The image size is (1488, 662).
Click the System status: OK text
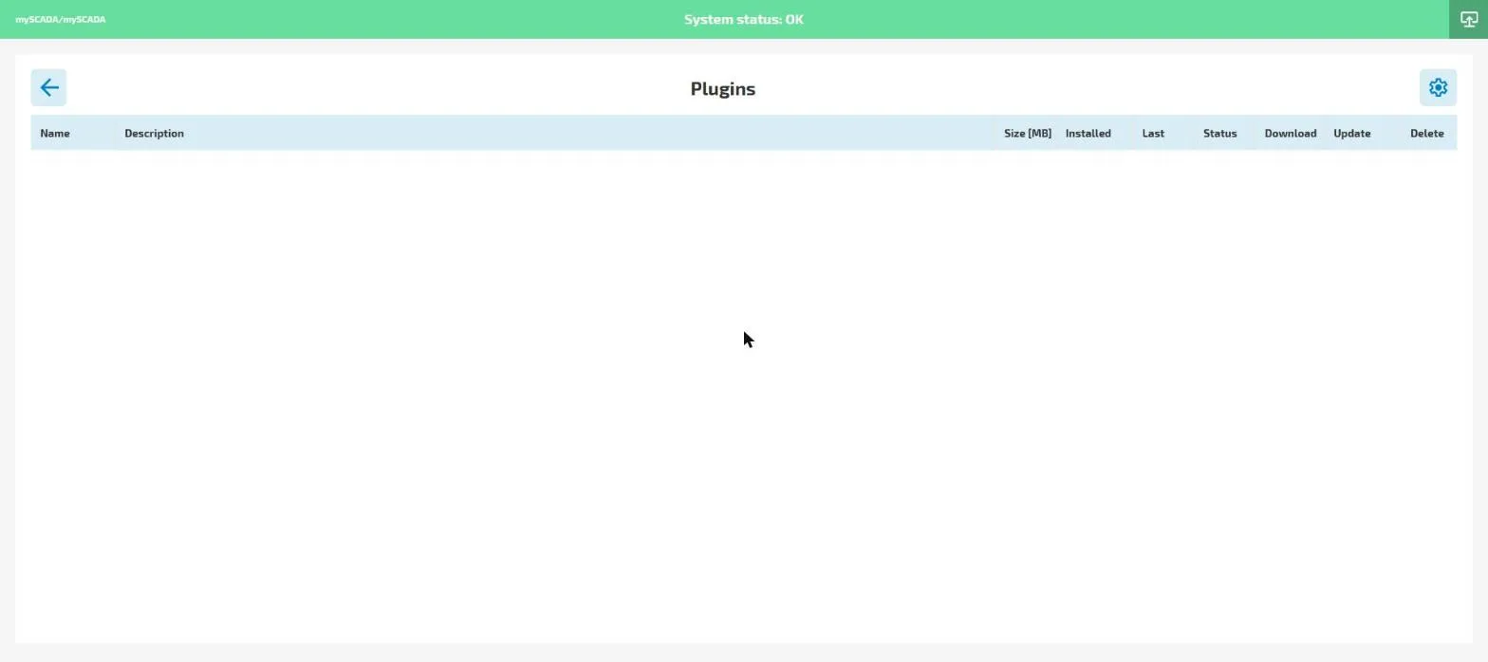tap(744, 19)
